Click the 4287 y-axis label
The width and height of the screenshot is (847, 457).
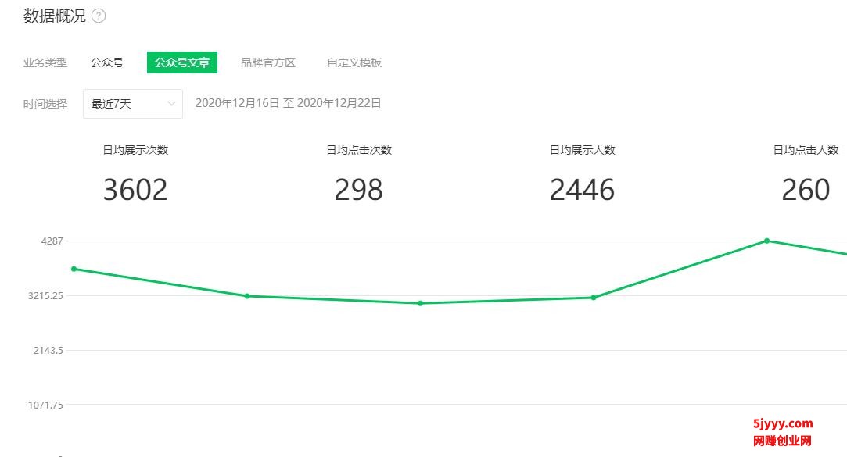point(52,241)
